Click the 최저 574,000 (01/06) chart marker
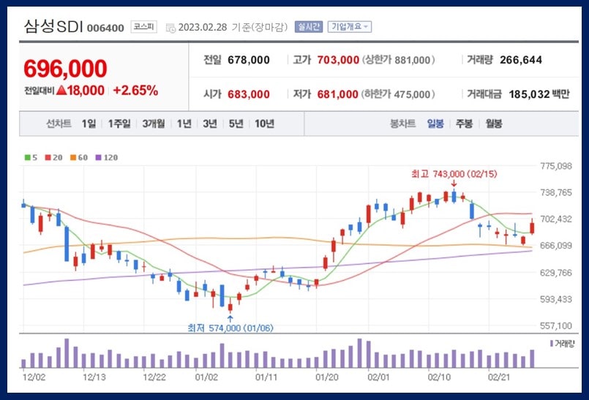The height and width of the screenshot is (400, 589). (230, 328)
